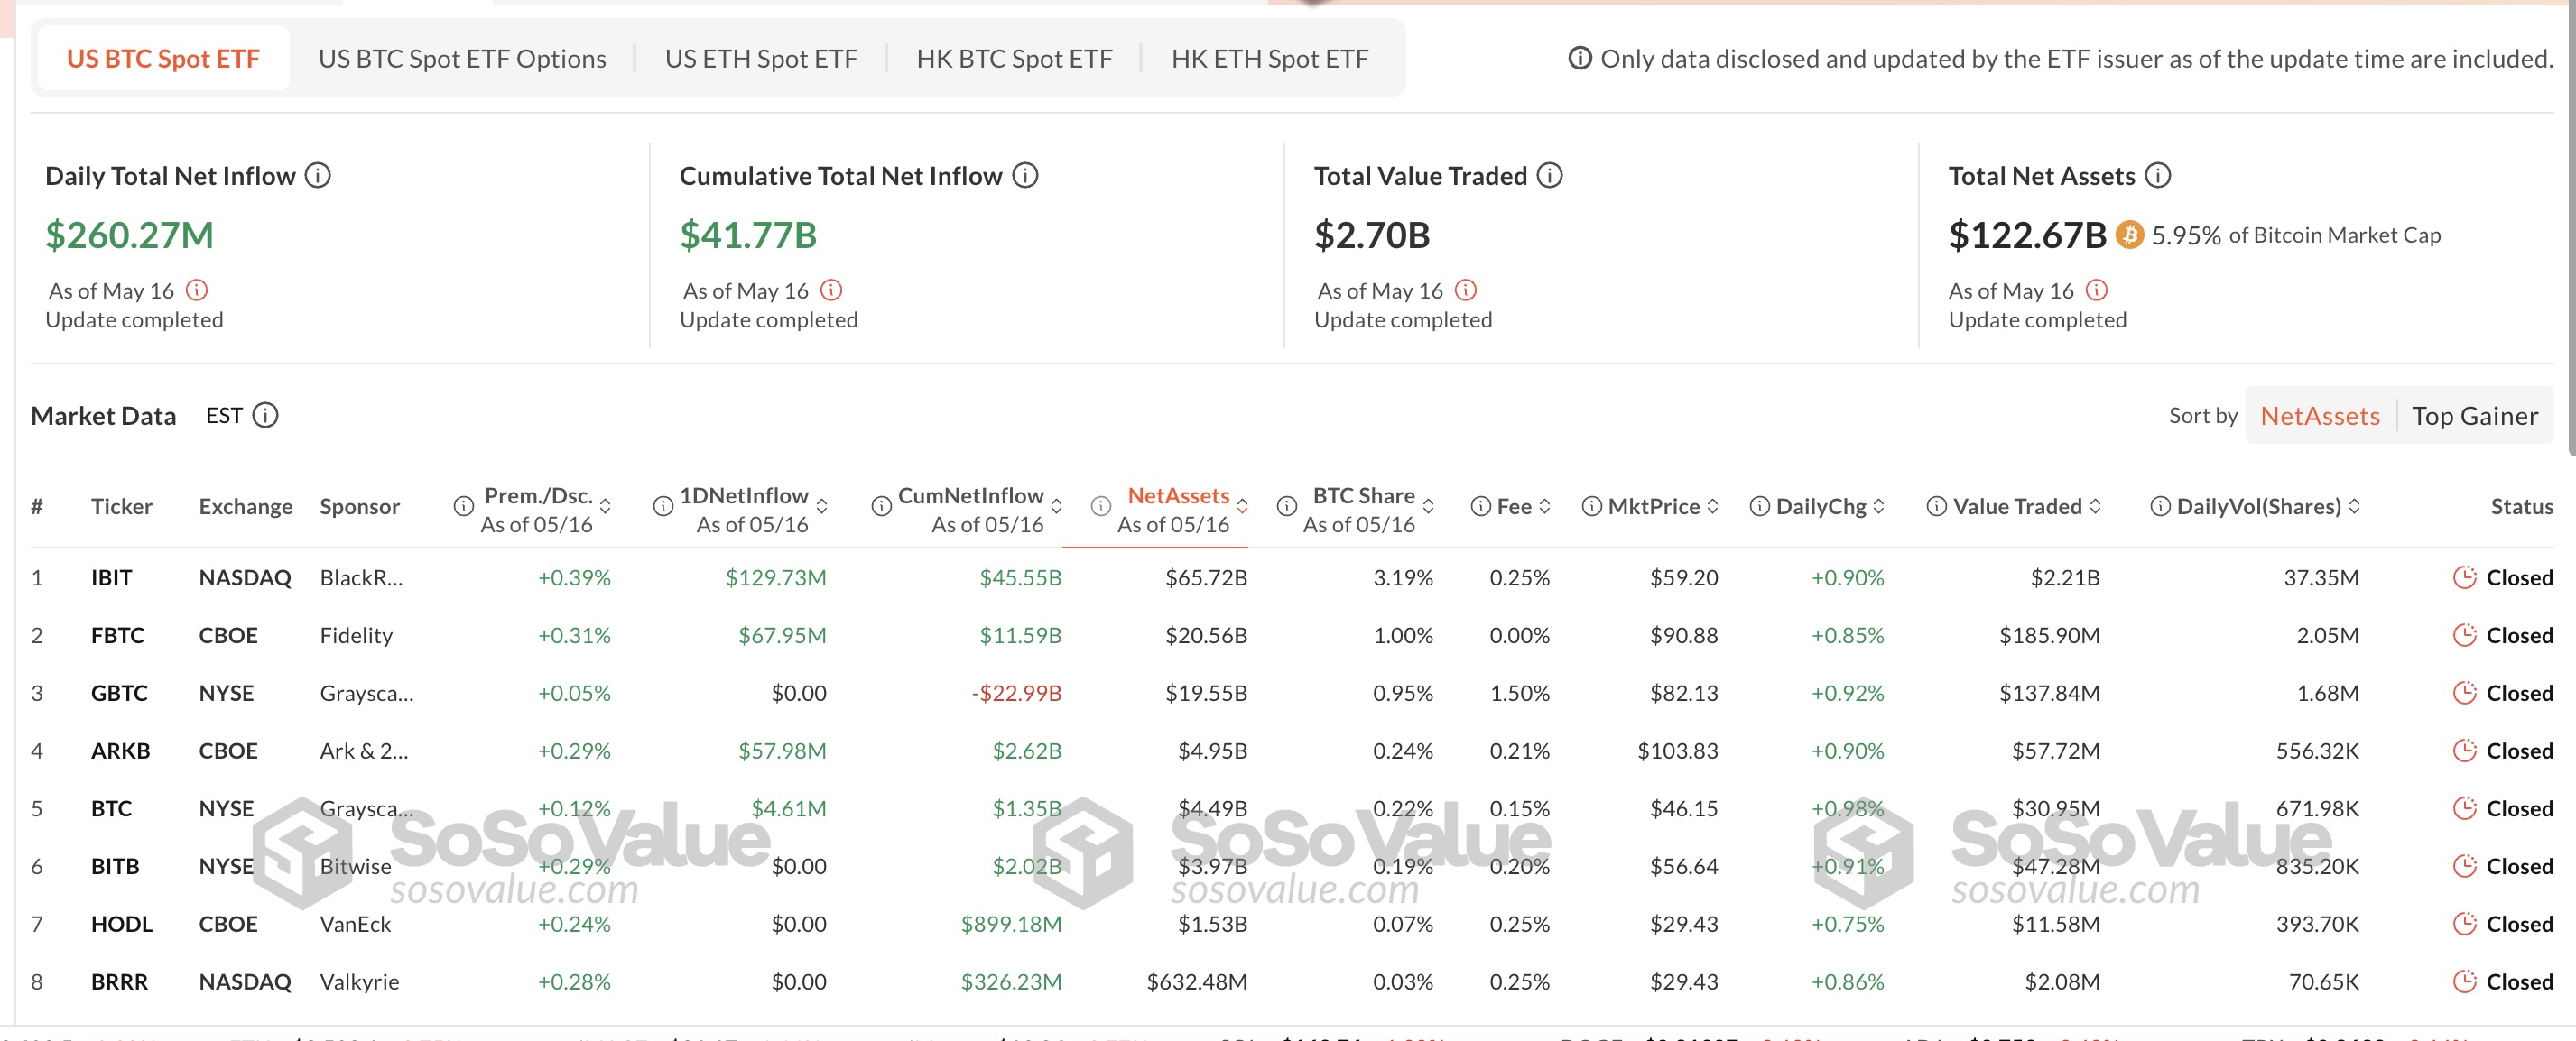
Task: Click info icon beside Prem./Dsc. column
Action: point(463,506)
